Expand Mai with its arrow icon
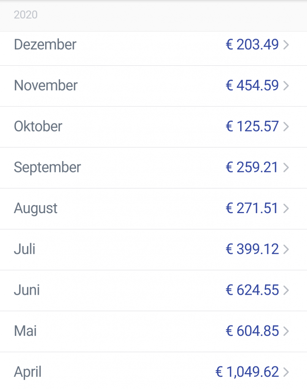This screenshot has height=389, width=307. coord(286,331)
